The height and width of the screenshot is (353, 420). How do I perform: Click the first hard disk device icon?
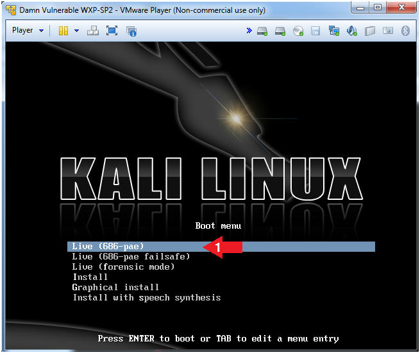[x=262, y=31]
